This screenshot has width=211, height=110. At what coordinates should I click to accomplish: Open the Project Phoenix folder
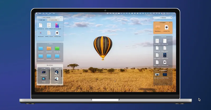pyautogui.click(x=41, y=56)
